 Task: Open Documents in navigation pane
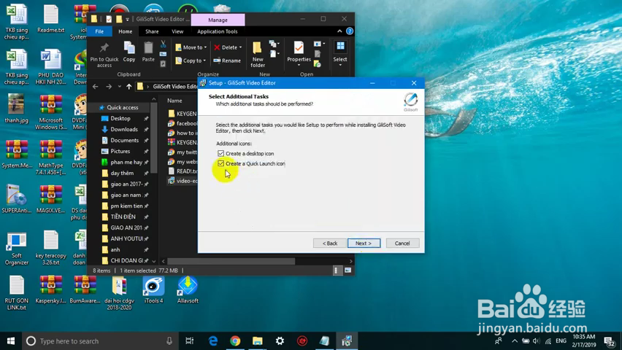[x=124, y=140]
